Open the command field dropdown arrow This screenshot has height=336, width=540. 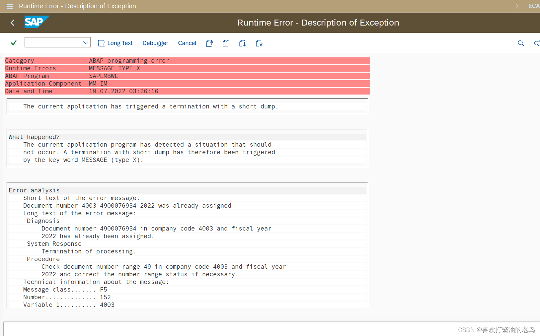[86, 42]
